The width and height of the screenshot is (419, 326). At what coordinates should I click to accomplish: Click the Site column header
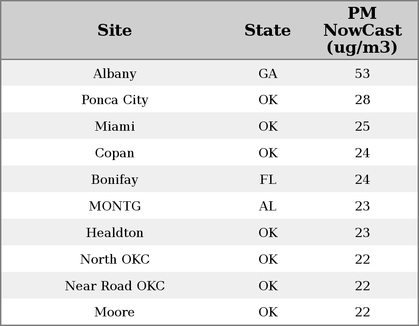click(114, 31)
